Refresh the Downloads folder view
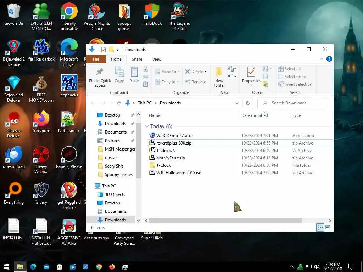 tap(248, 103)
